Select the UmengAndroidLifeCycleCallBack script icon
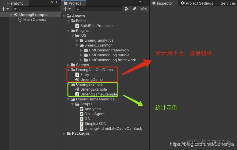This screenshot has width=237, height=150. pyautogui.click(x=82, y=129)
